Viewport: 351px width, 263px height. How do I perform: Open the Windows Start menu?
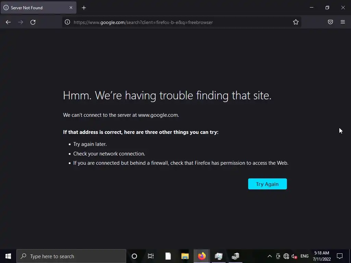[8, 256]
